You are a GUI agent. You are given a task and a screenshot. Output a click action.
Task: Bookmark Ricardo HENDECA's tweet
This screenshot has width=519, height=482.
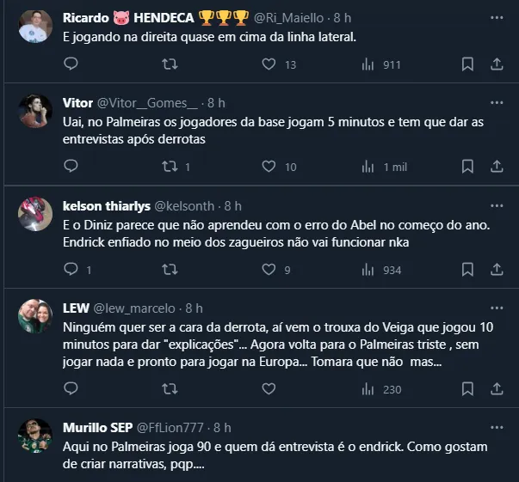click(466, 64)
